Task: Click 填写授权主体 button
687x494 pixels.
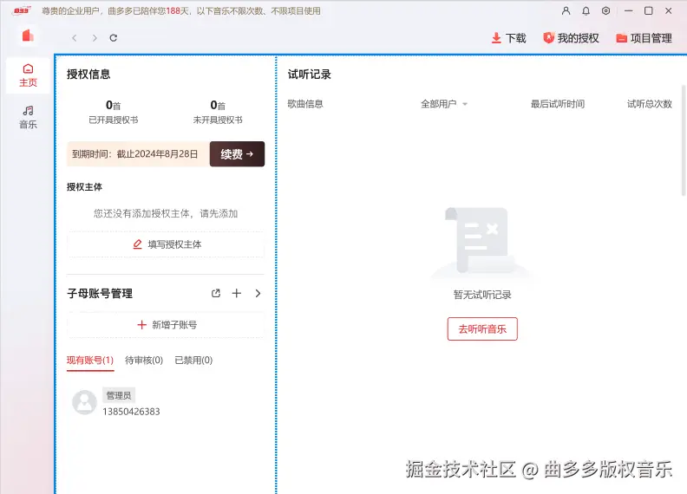Action: (166, 244)
